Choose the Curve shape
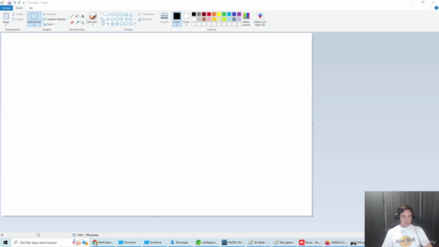Image resolution: width=439 pixels, height=247 pixels. pyautogui.click(x=108, y=14)
